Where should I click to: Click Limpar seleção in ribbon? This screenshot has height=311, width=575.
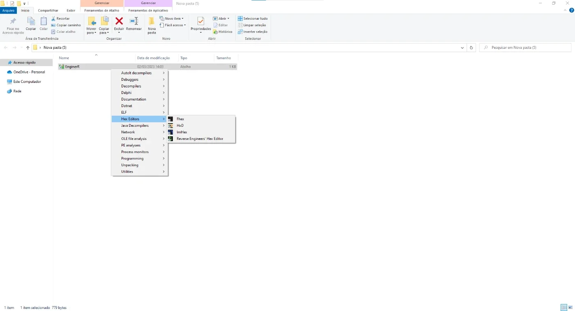(252, 25)
